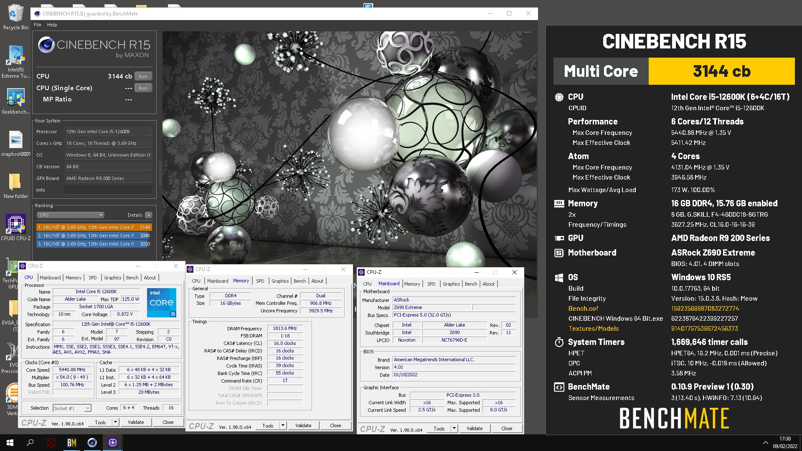Open Mainboard tab in first CPU-Z window

coord(50,278)
